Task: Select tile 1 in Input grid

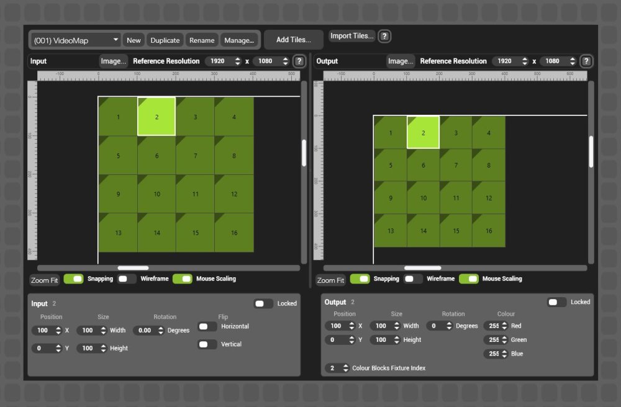Action: 118,117
